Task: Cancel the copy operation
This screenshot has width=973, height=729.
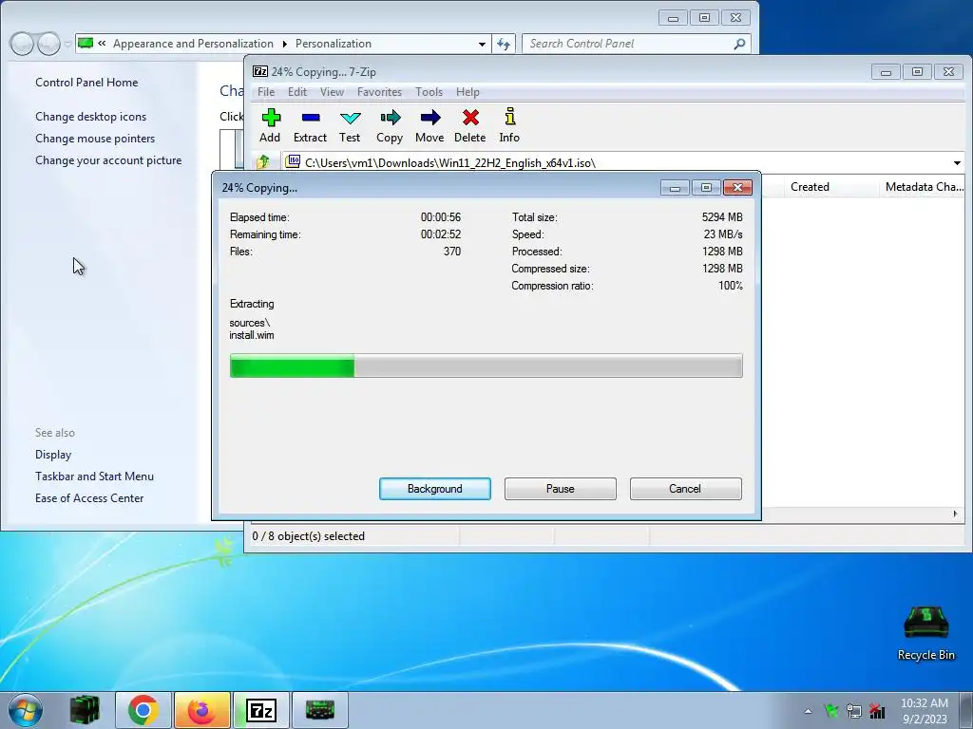Action: click(685, 489)
